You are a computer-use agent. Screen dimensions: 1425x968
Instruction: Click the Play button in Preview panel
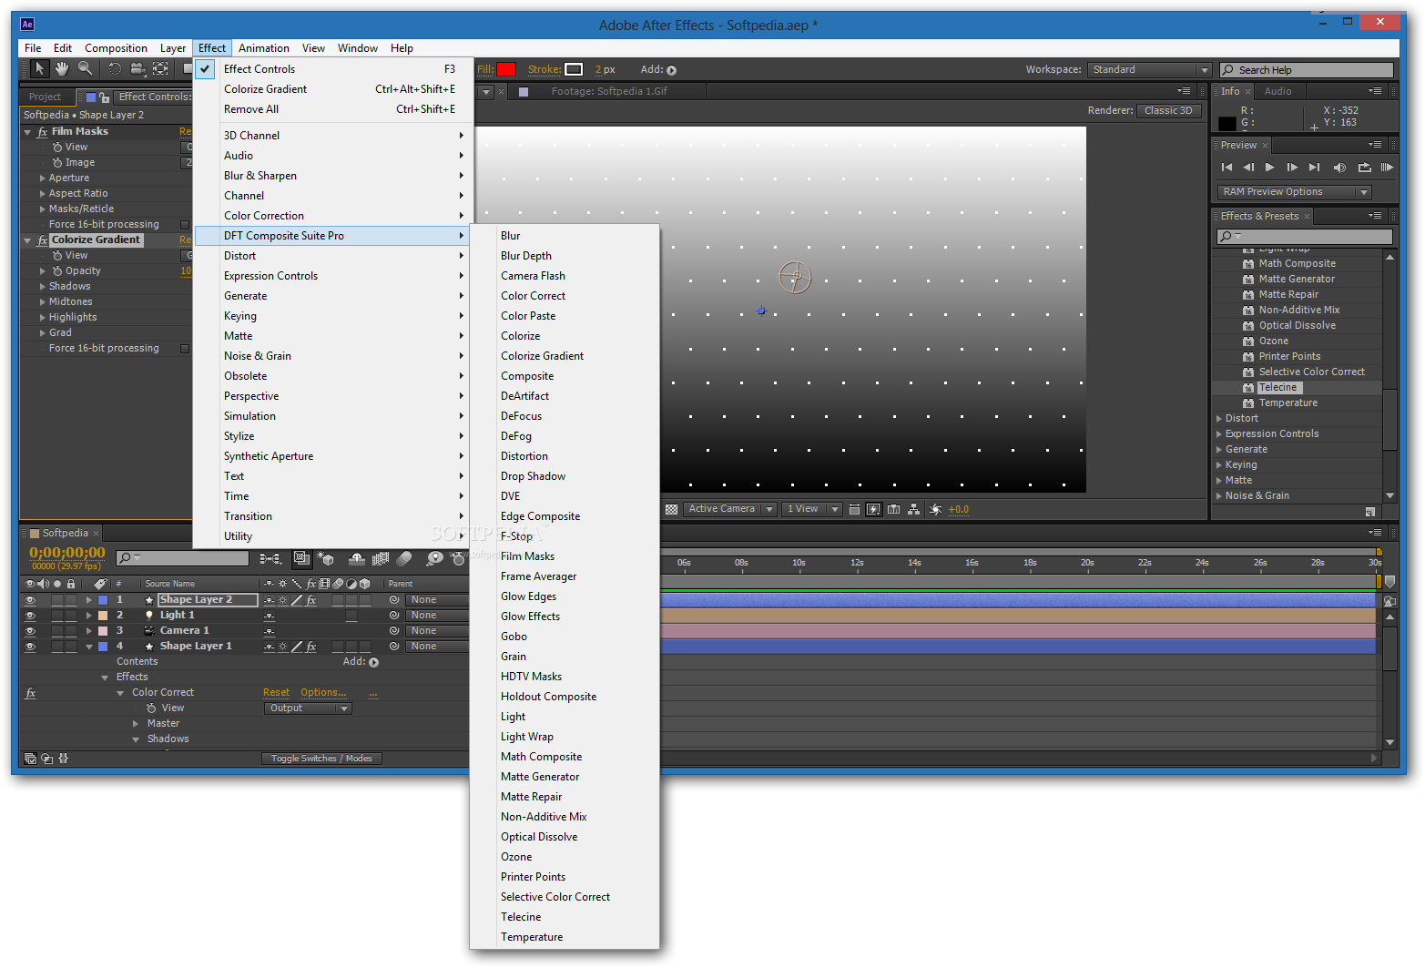(1270, 168)
